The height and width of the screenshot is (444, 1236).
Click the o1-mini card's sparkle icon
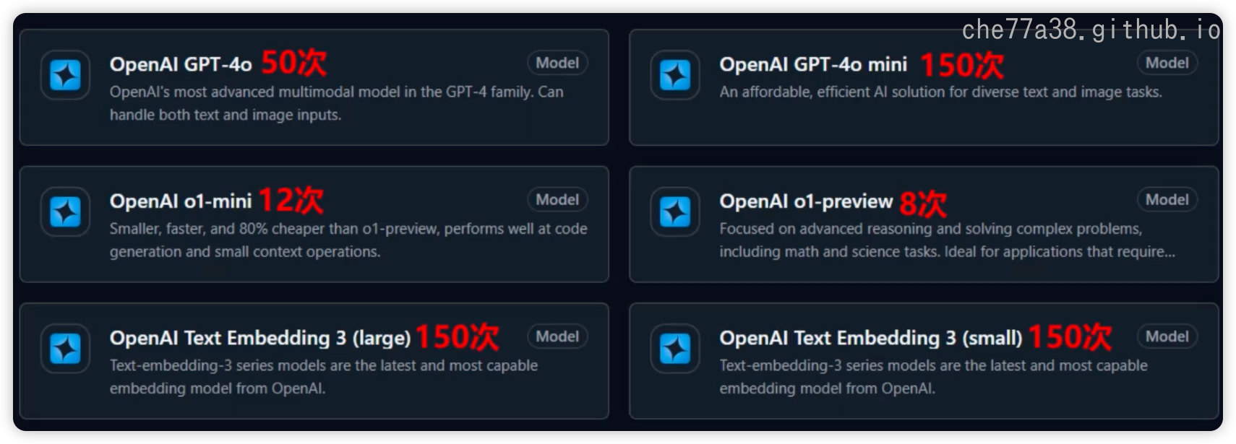coord(65,212)
